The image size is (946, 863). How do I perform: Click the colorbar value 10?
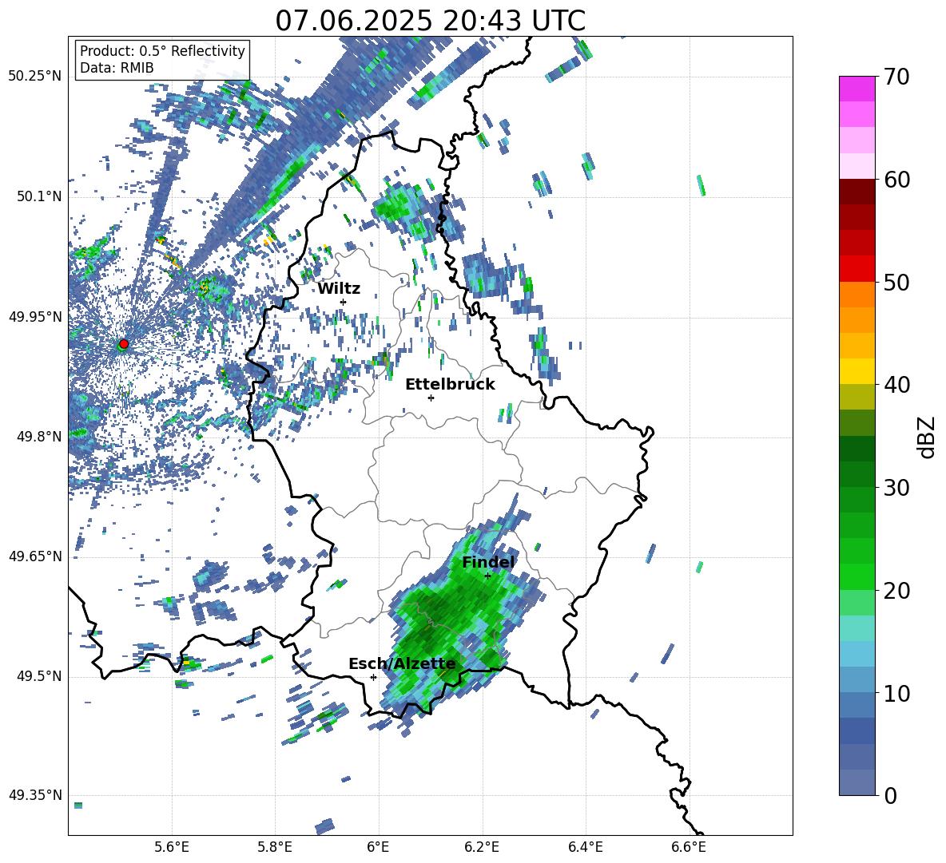[896, 693]
